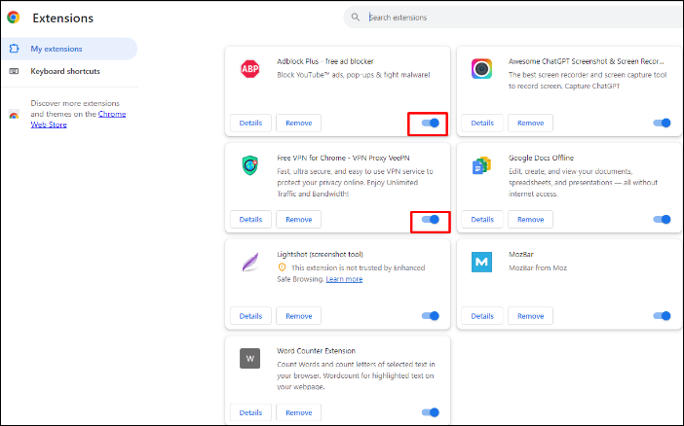Click the Word Counter Extension W icon
This screenshot has width=684, height=426.
(x=249, y=358)
